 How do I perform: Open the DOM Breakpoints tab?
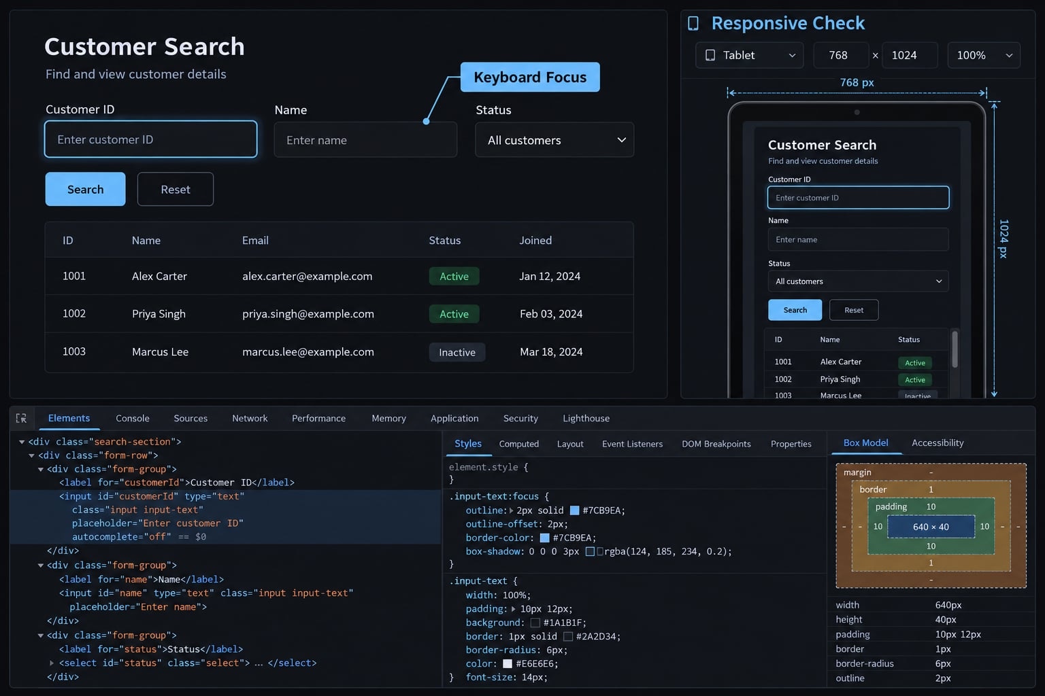pyautogui.click(x=716, y=444)
